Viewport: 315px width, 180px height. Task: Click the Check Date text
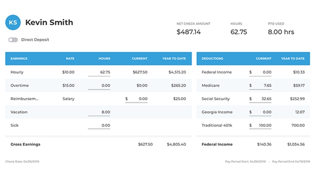(x=22, y=161)
